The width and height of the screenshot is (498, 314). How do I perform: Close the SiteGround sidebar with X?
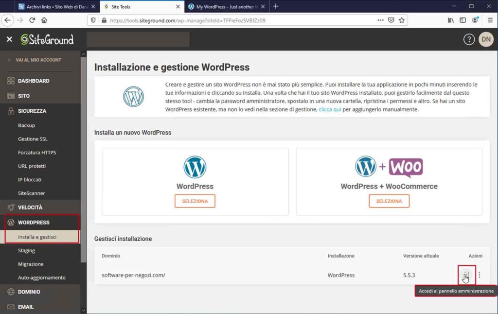10,39
